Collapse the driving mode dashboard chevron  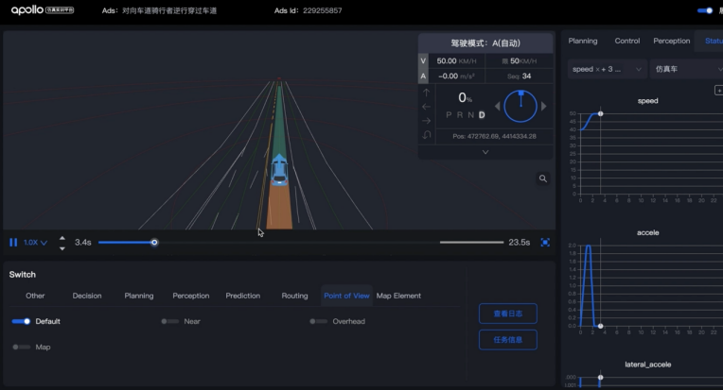pyautogui.click(x=485, y=152)
